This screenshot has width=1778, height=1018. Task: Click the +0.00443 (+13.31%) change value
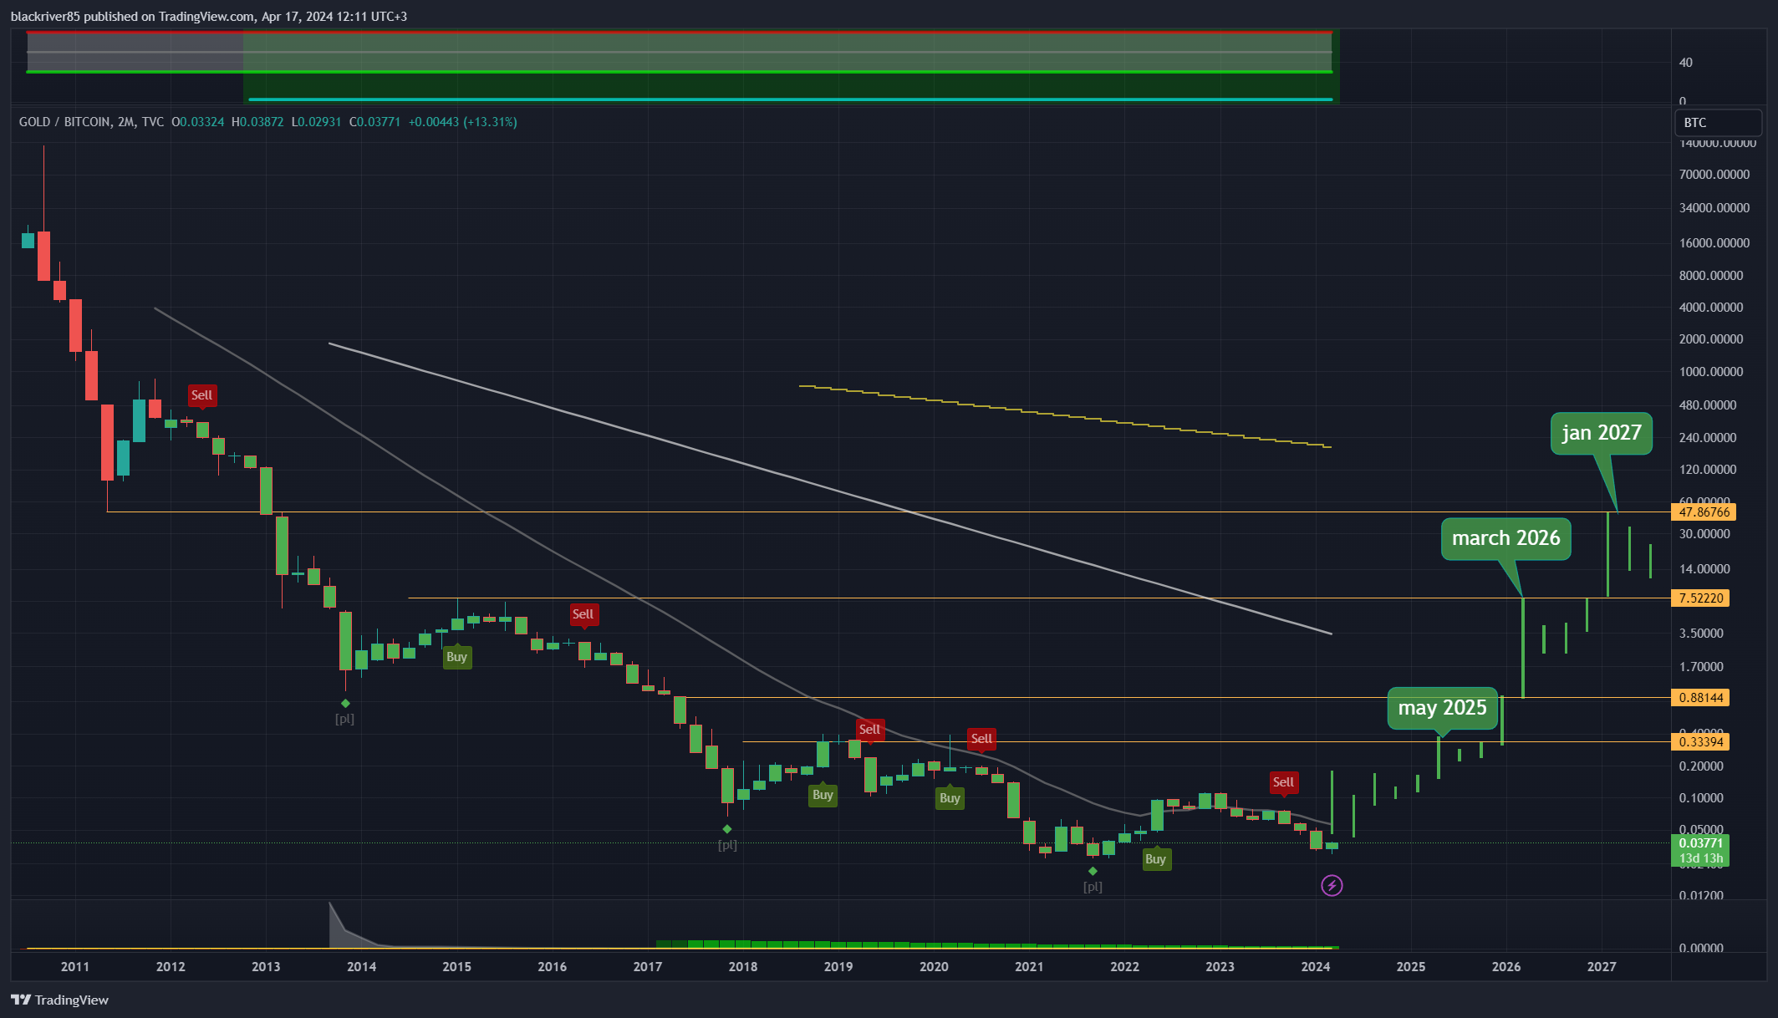(x=462, y=122)
